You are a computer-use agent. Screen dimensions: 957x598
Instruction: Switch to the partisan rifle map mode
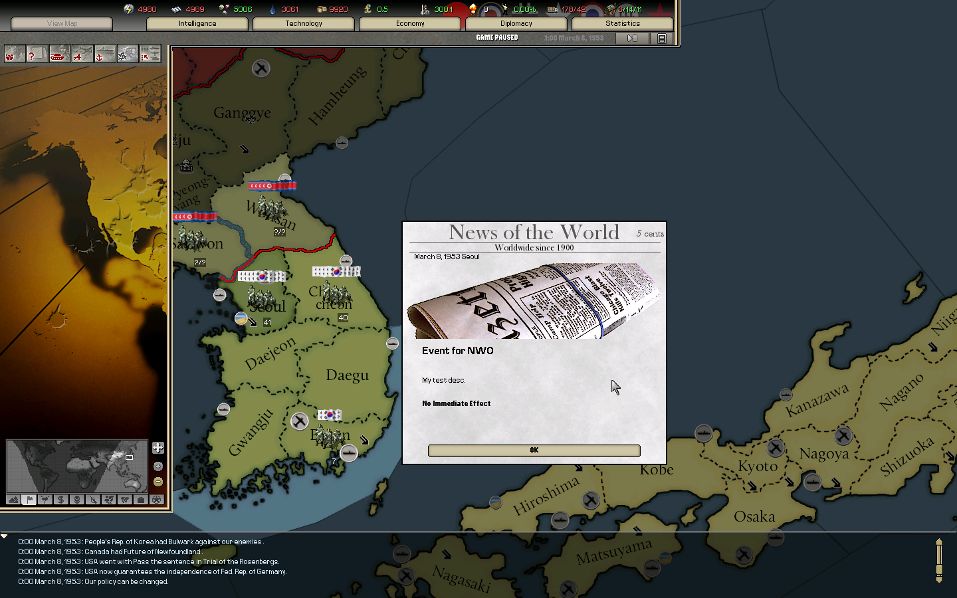point(93,500)
